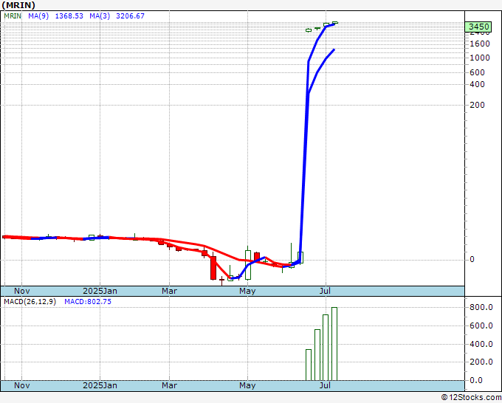Click the tallest MACD histogram bar
This screenshot has height=403, width=502.
(334, 344)
